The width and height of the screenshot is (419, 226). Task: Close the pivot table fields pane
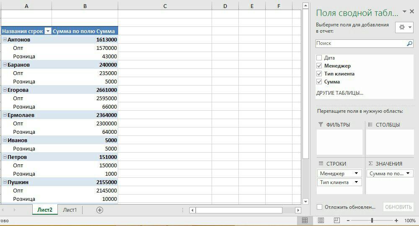click(x=413, y=12)
